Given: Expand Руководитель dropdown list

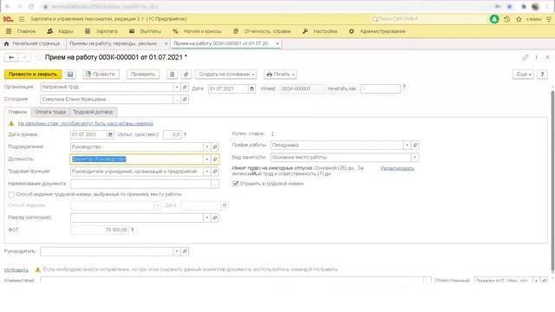Looking at the screenshot, I should (x=177, y=251).
